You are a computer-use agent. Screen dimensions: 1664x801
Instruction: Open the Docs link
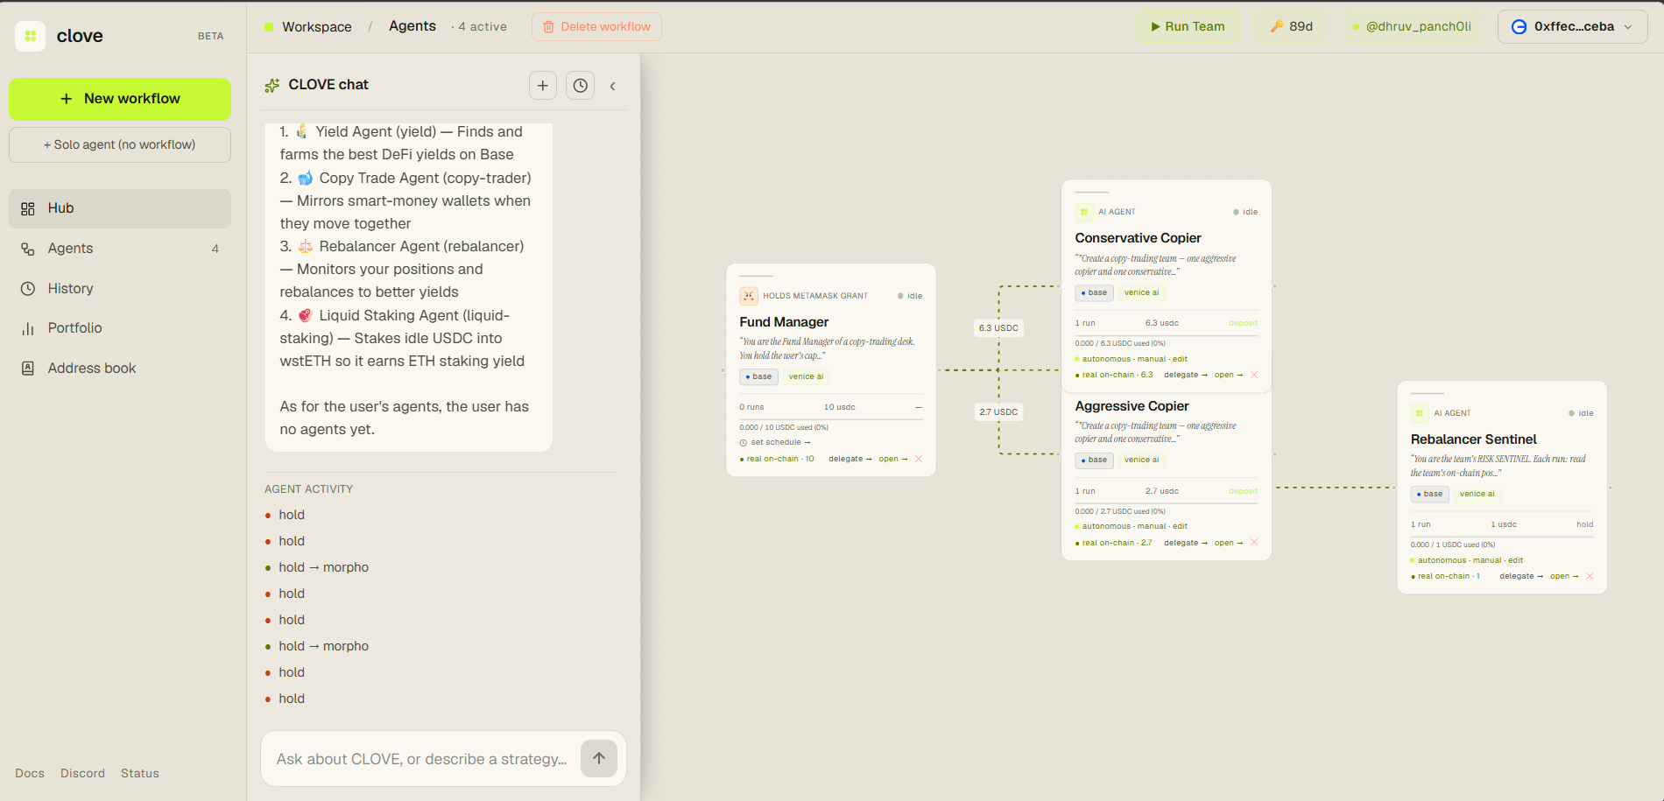tap(30, 773)
